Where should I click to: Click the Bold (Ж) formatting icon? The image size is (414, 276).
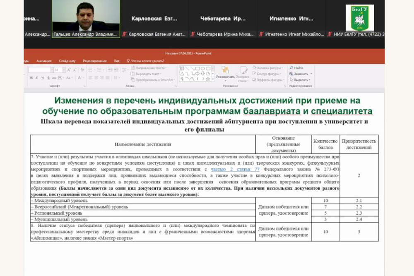[x=31, y=78]
